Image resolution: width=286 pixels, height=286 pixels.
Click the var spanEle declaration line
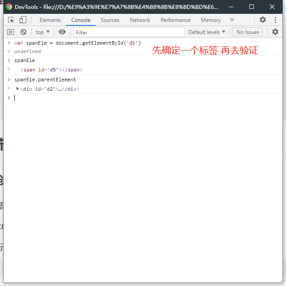click(x=77, y=43)
